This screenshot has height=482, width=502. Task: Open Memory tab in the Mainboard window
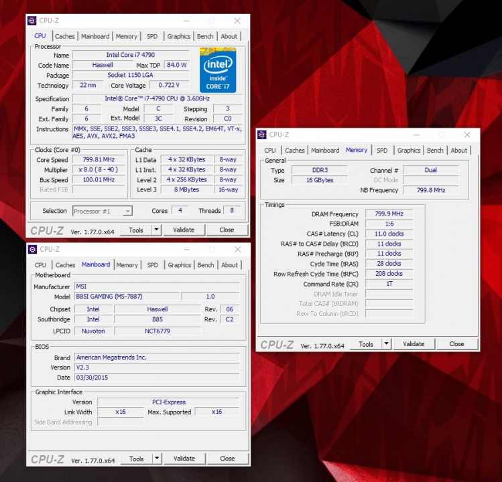coord(127,265)
